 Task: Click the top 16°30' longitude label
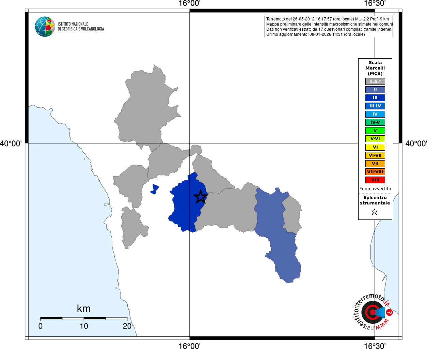(x=375, y=3)
